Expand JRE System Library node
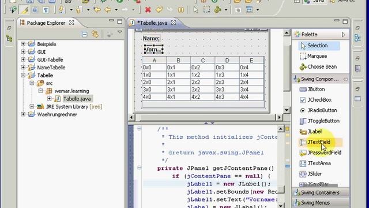This screenshot has width=369, height=208. coord(32,106)
